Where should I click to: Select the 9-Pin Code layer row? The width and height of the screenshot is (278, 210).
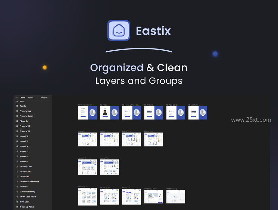33,202
